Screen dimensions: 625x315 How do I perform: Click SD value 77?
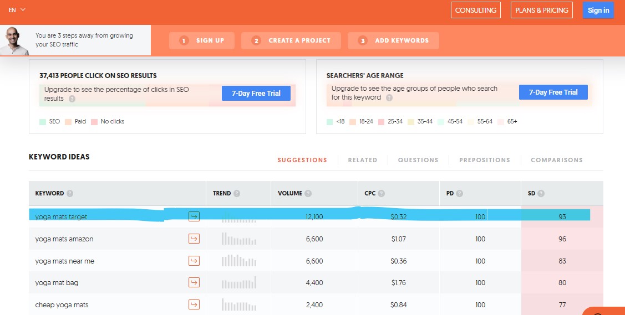point(562,305)
